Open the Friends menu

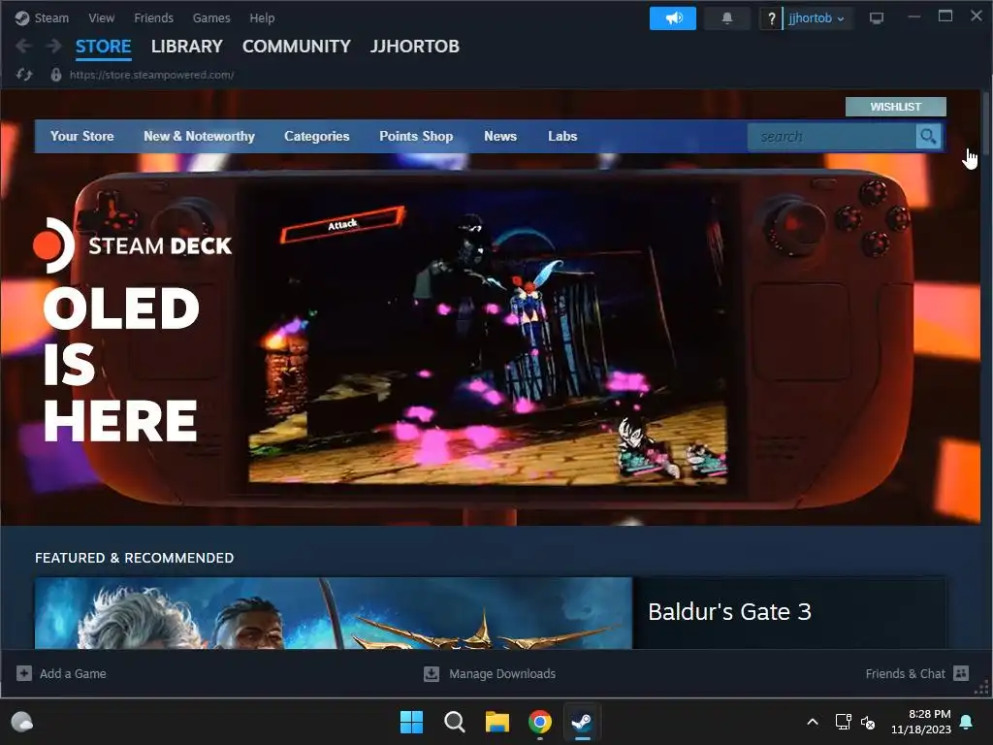(153, 17)
